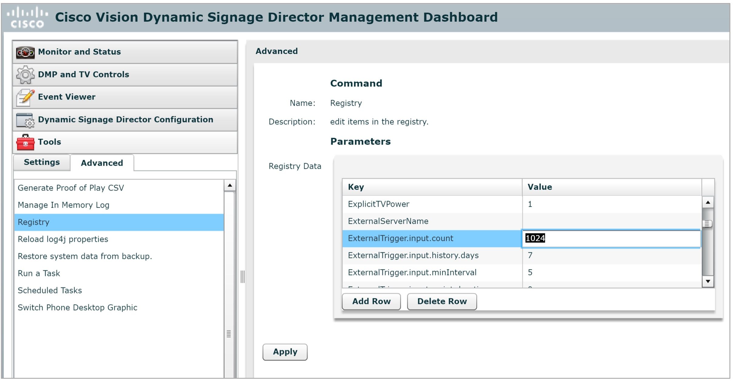Click the Add Row button

click(x=371, y=302)
